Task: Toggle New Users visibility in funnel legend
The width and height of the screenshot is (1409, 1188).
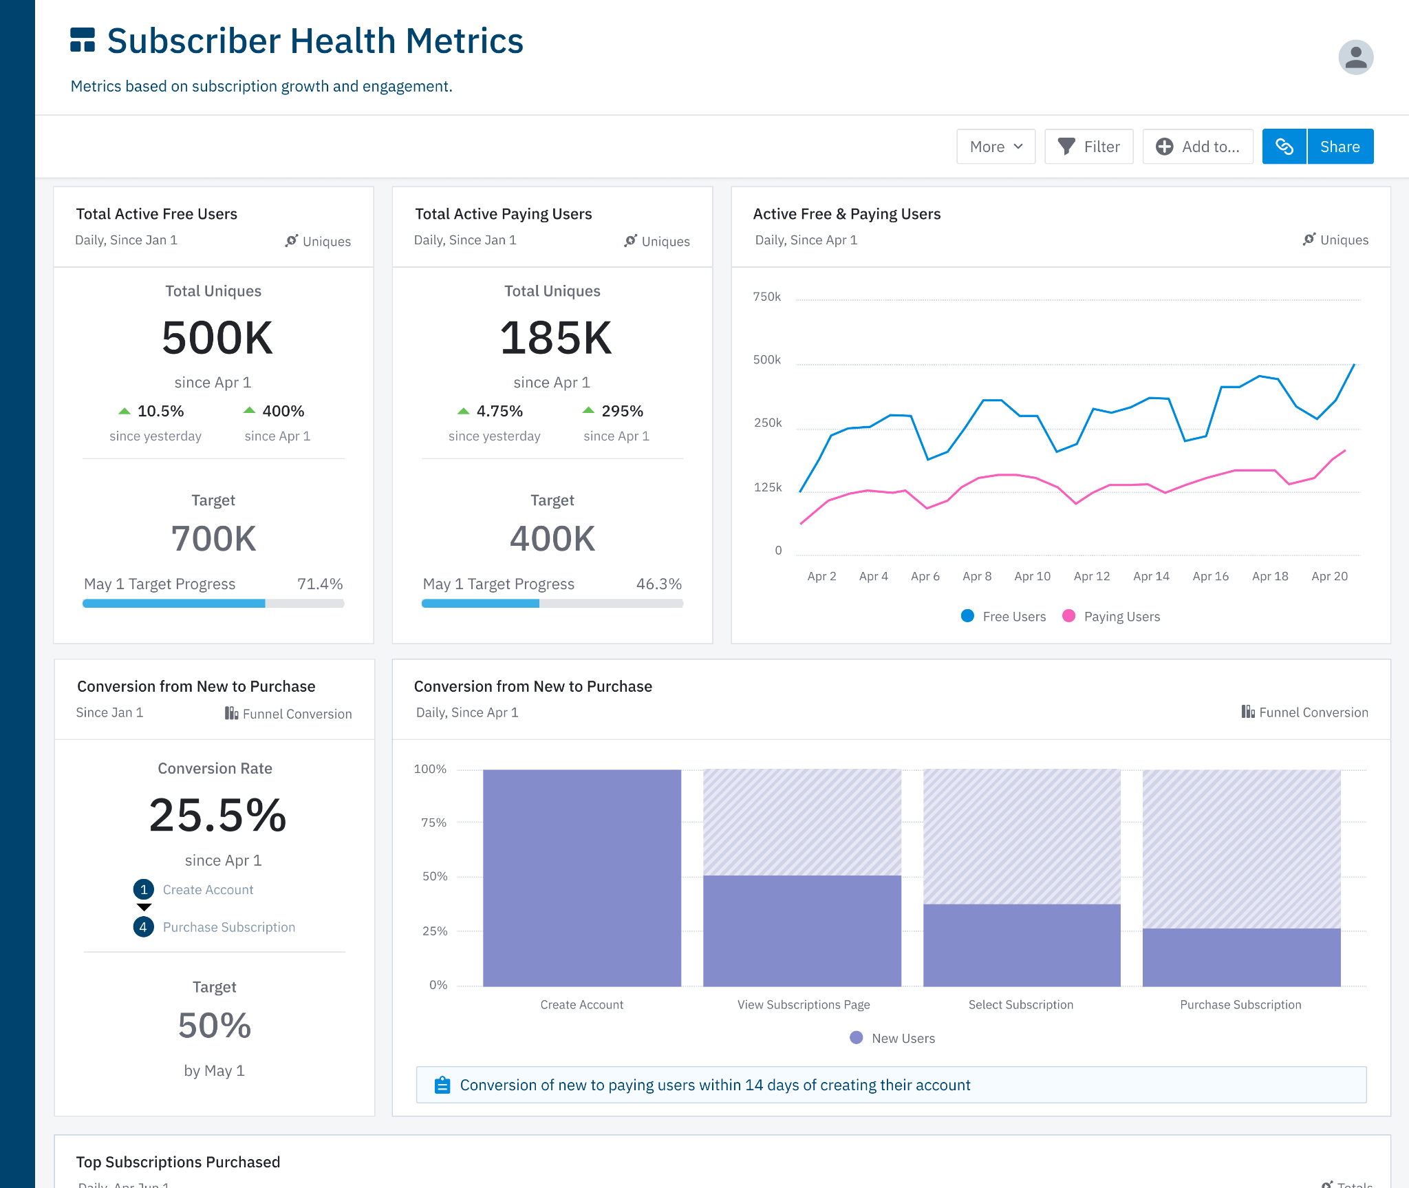Action: coord(891,1039)
